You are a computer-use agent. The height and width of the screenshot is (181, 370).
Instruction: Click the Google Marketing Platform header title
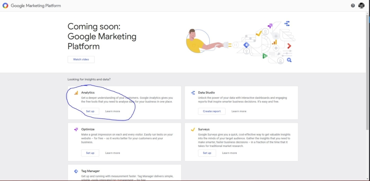pos(36,6)
